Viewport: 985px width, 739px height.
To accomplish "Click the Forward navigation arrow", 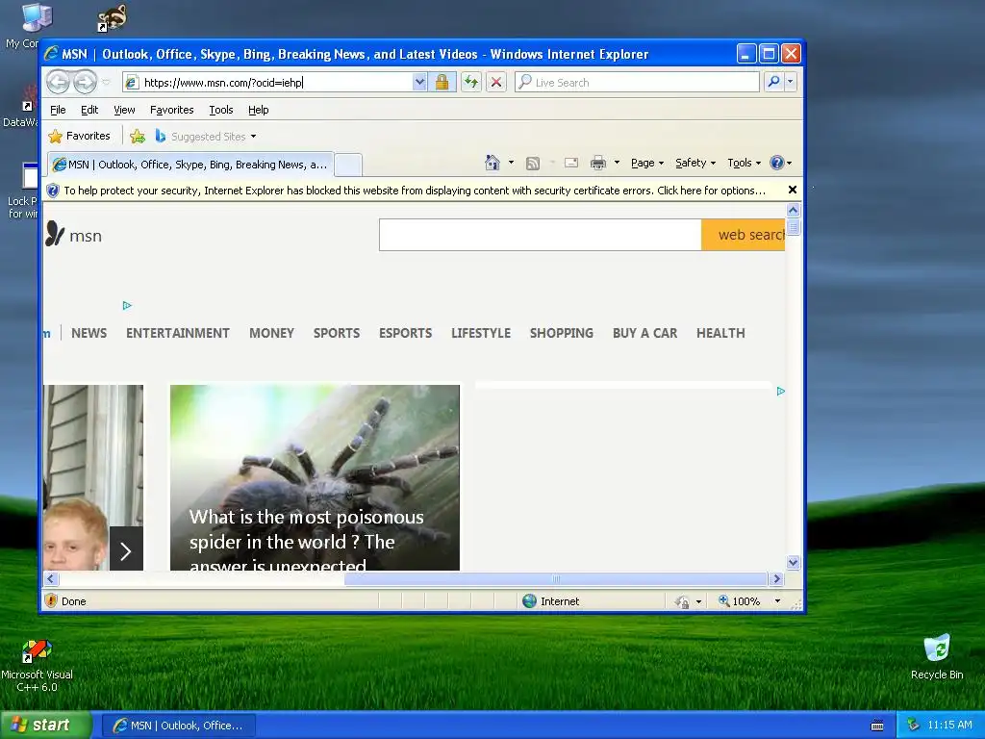I will click(x=85, y=82).
